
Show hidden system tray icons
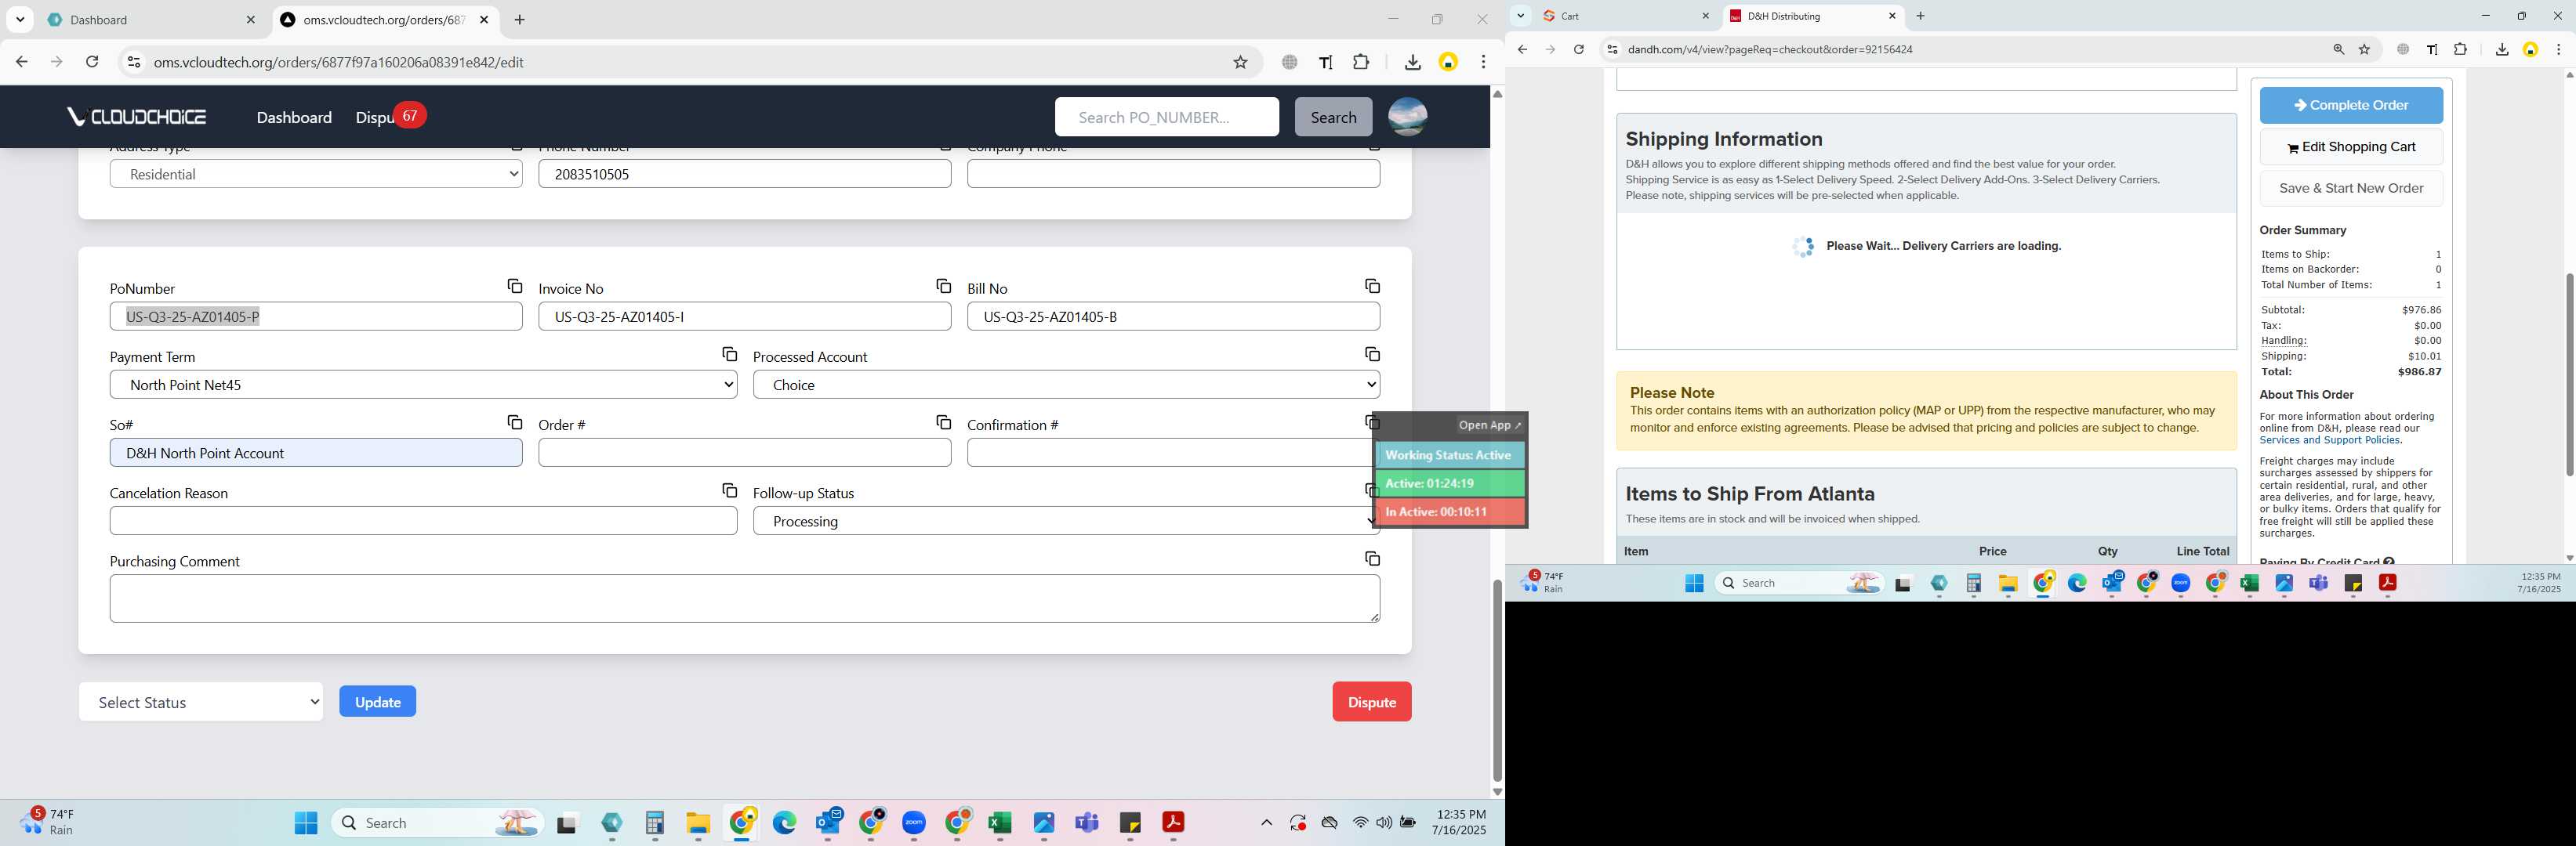1266,823
